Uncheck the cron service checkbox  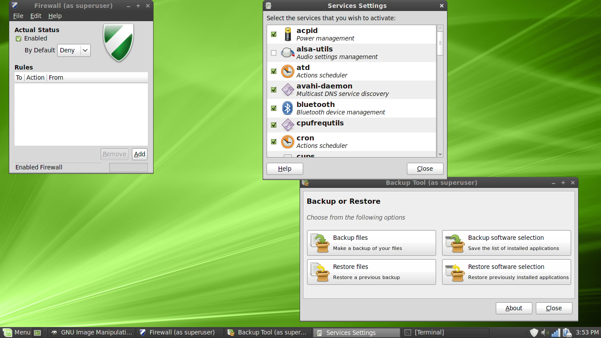click(274, 142)
